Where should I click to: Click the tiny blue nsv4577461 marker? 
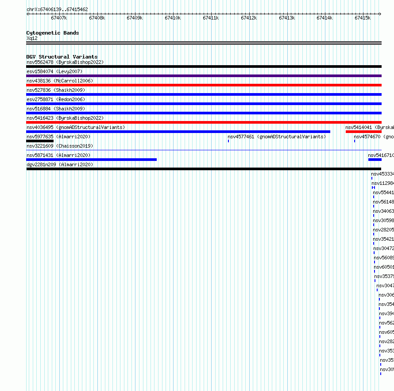228,141
